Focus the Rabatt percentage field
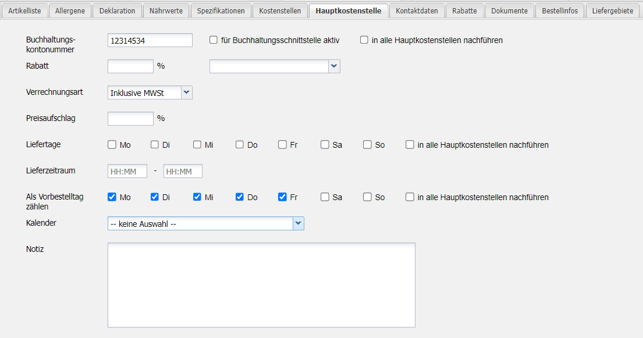 tap(130, 66)
